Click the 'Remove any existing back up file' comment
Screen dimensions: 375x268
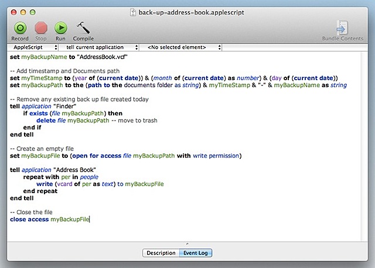tap(79, 99)
